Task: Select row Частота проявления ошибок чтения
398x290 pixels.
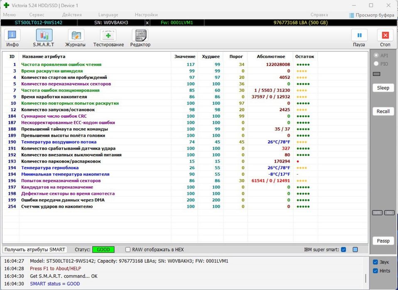Action: point(185,64)
